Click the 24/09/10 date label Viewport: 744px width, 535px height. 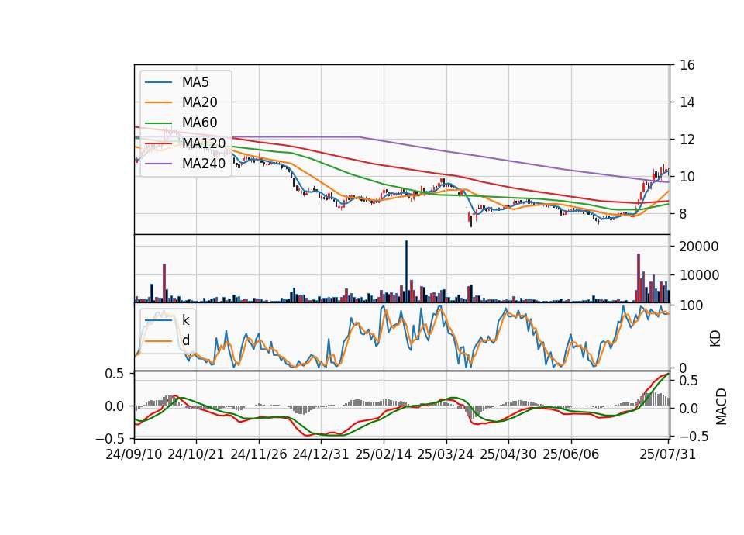(x=134, y=454)
